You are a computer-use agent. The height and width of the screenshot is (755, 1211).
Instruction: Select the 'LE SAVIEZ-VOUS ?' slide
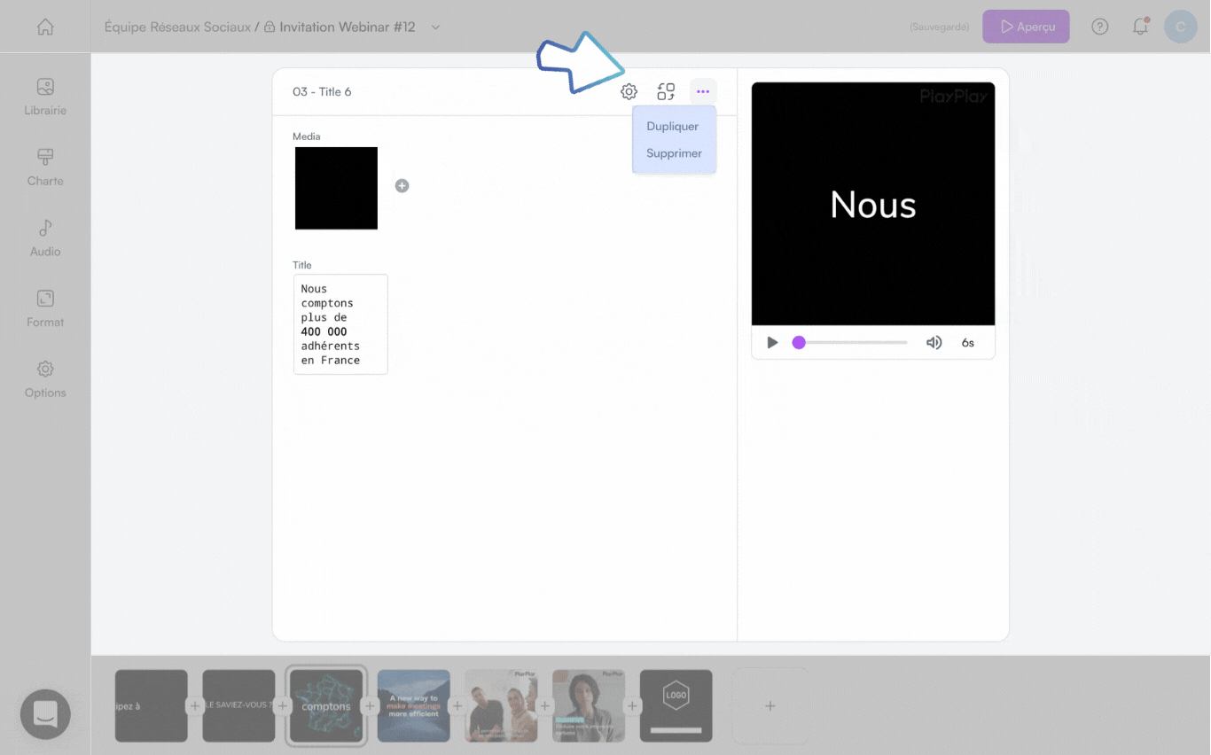(x=238, y=705)
